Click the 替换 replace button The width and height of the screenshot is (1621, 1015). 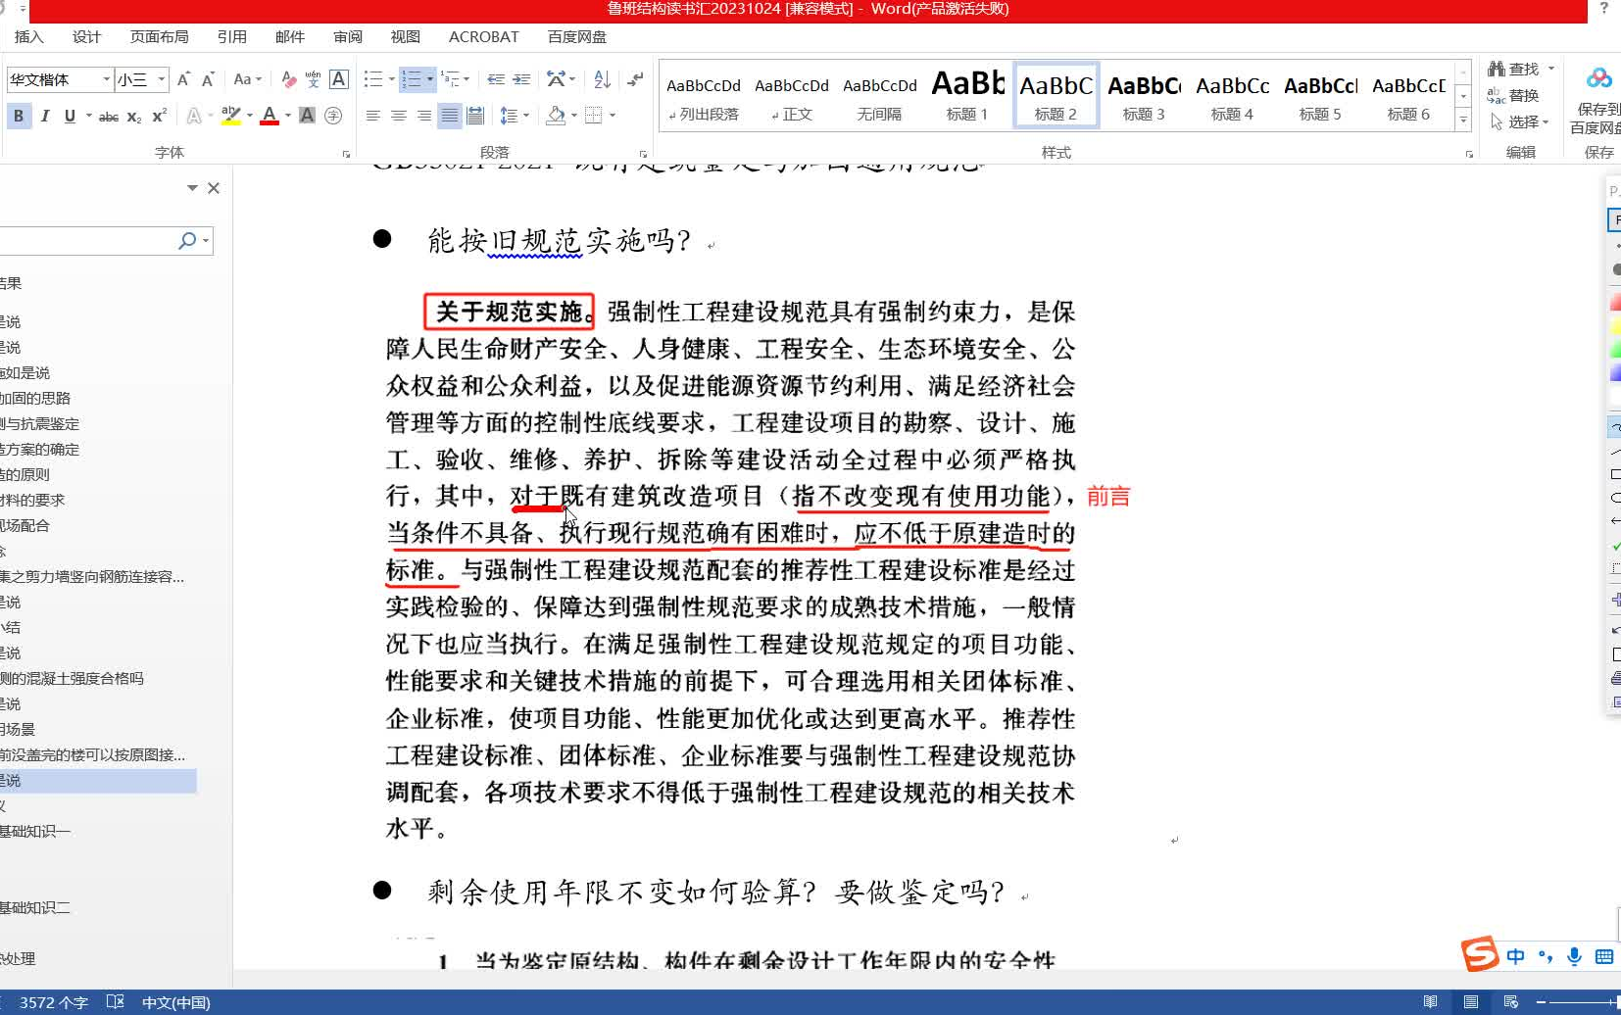click(x=1513, y=95)
